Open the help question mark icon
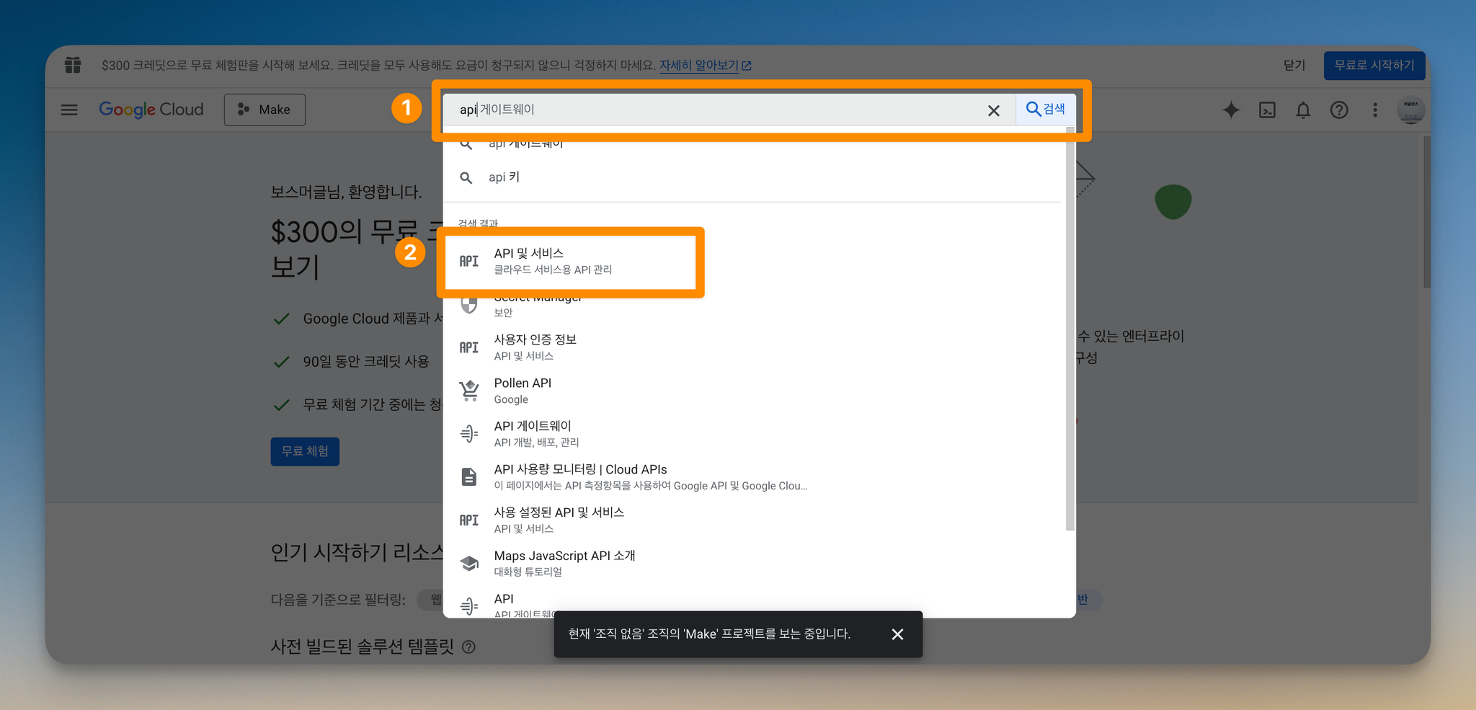Screen dimensions: 1476x710 pos(1339,110)
